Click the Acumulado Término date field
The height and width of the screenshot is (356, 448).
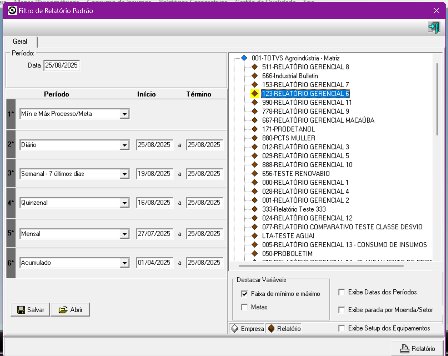pos(204,263)
